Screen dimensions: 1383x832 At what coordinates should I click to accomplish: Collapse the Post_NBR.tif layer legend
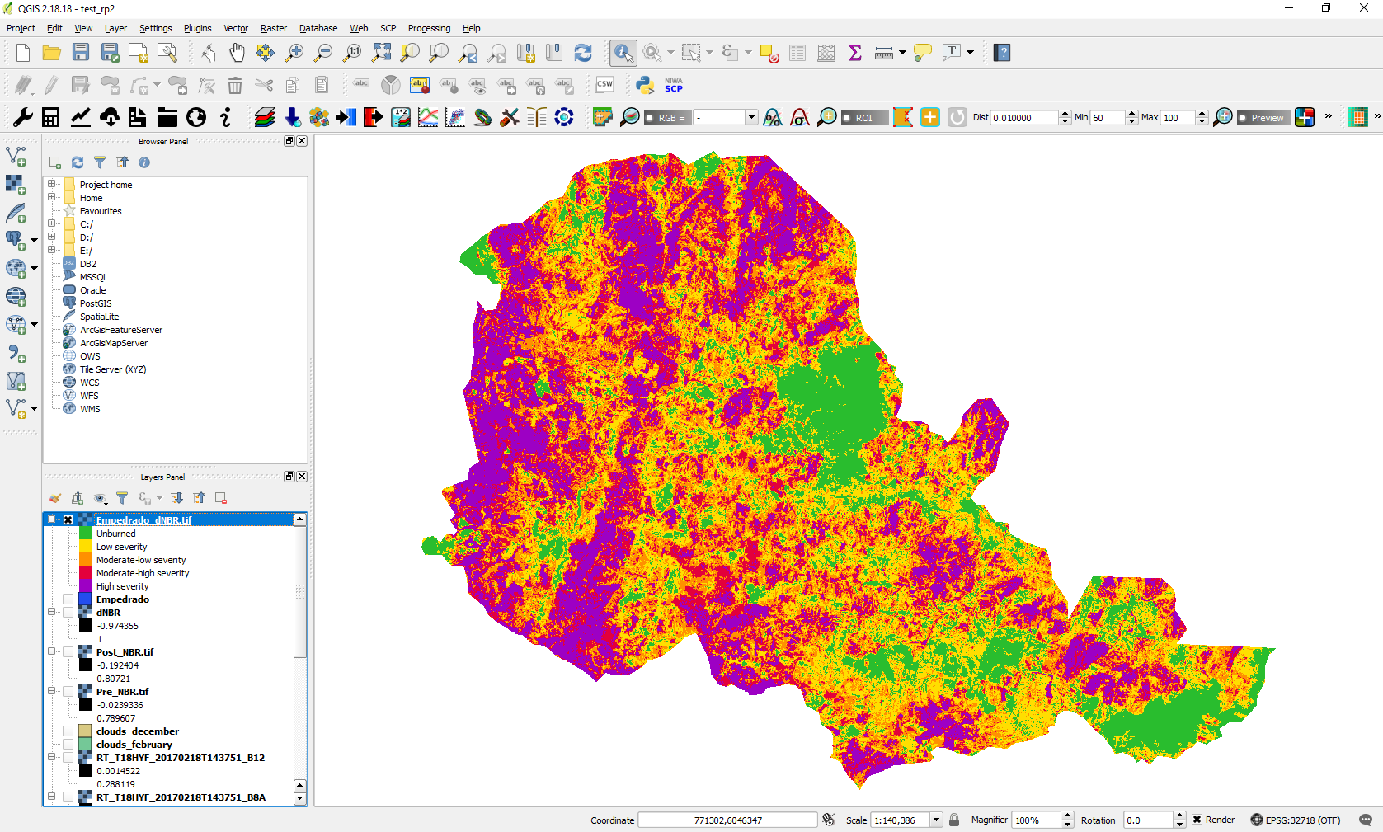(x=51, y=652)
